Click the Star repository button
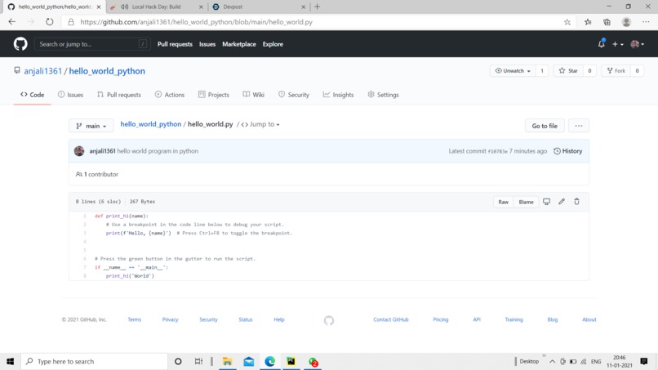The image size is (658, 370). [x=568, y=70]
